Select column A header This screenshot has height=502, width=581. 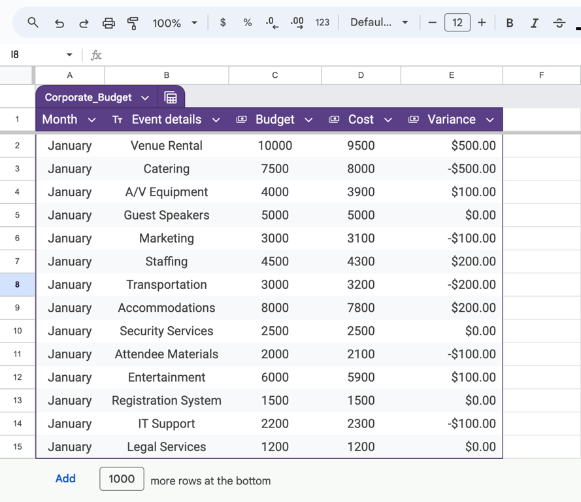pos(70,75)
